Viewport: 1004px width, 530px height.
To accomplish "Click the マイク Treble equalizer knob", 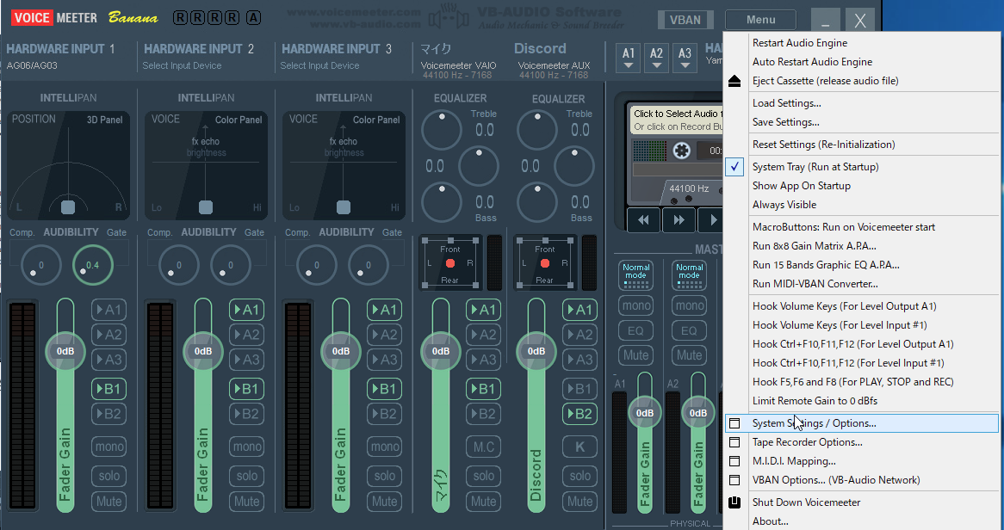I will point(441,129).
